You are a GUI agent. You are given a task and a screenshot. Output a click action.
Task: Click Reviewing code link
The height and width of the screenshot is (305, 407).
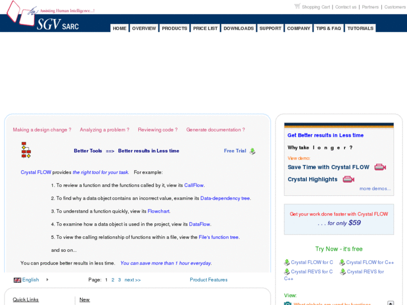157,130
